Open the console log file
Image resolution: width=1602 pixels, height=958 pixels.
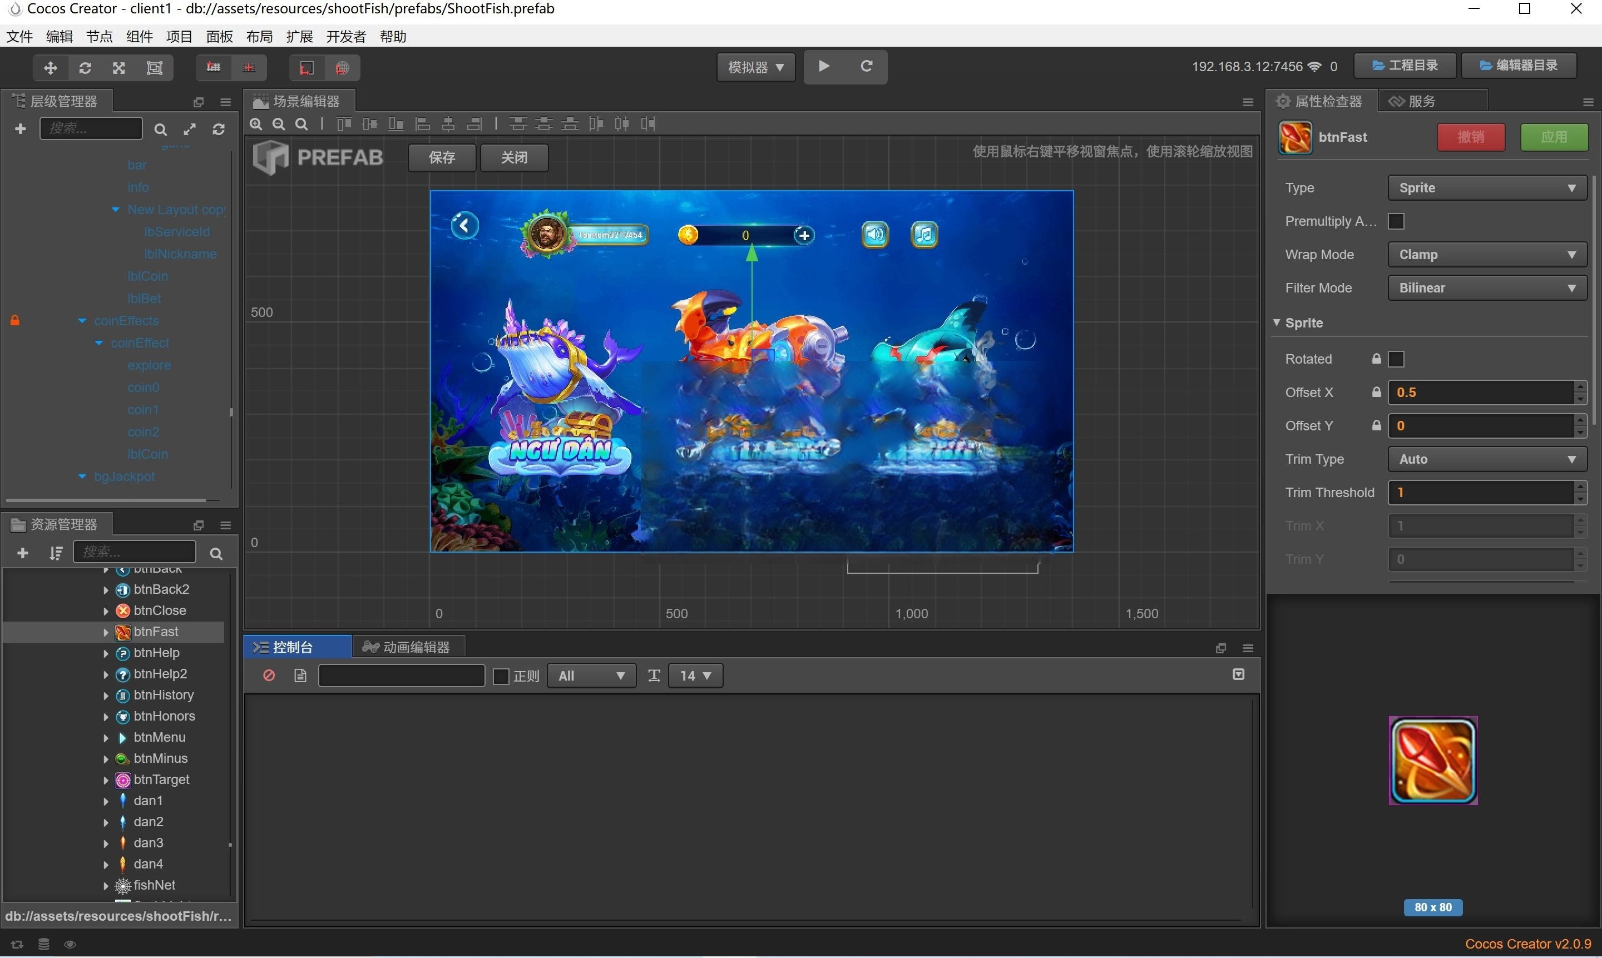tap(300, 675)
